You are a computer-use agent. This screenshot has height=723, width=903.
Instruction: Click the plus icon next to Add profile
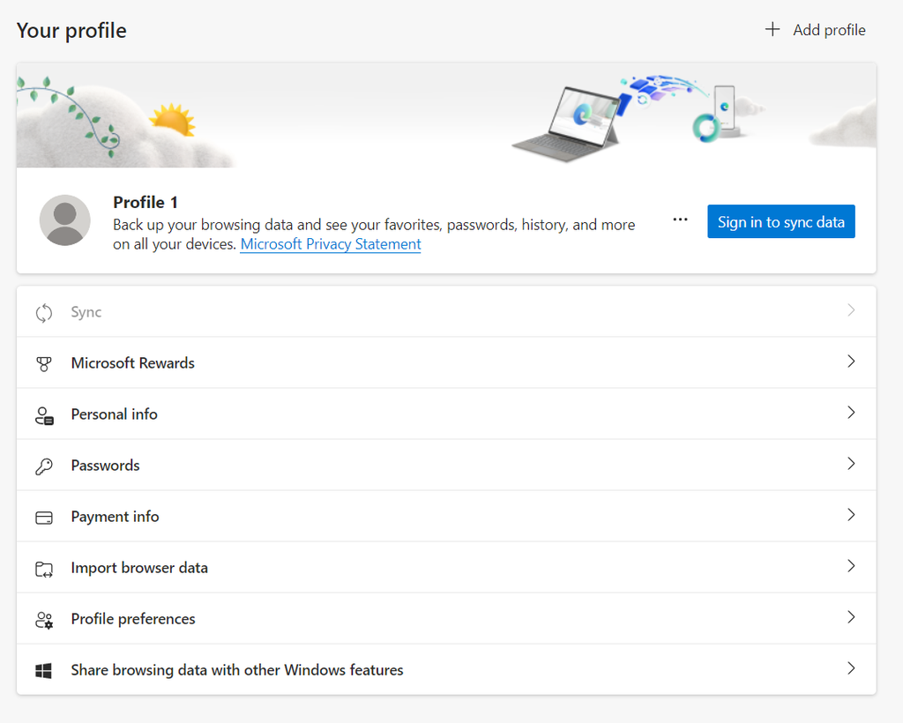coord(772,29)
